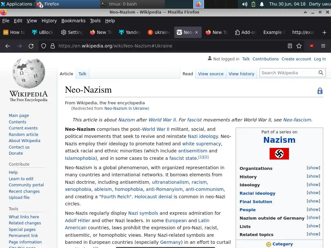Open the tracking protection shield icon

point(44,46)
